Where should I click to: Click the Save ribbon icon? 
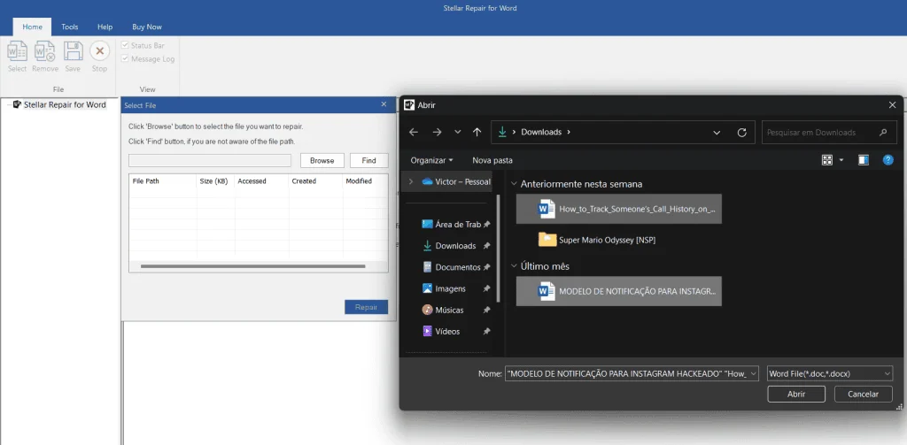[73, 57]
